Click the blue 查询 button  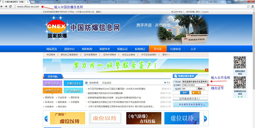(185, 92)
